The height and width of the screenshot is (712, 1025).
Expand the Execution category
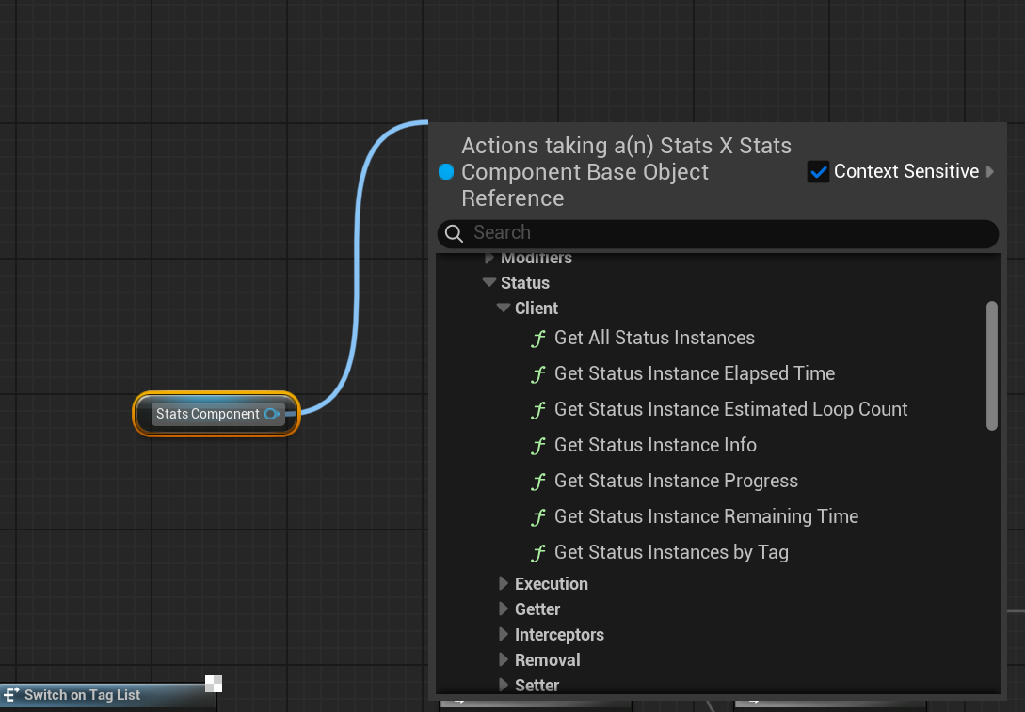pyautogui.click(x=504, y=583)
